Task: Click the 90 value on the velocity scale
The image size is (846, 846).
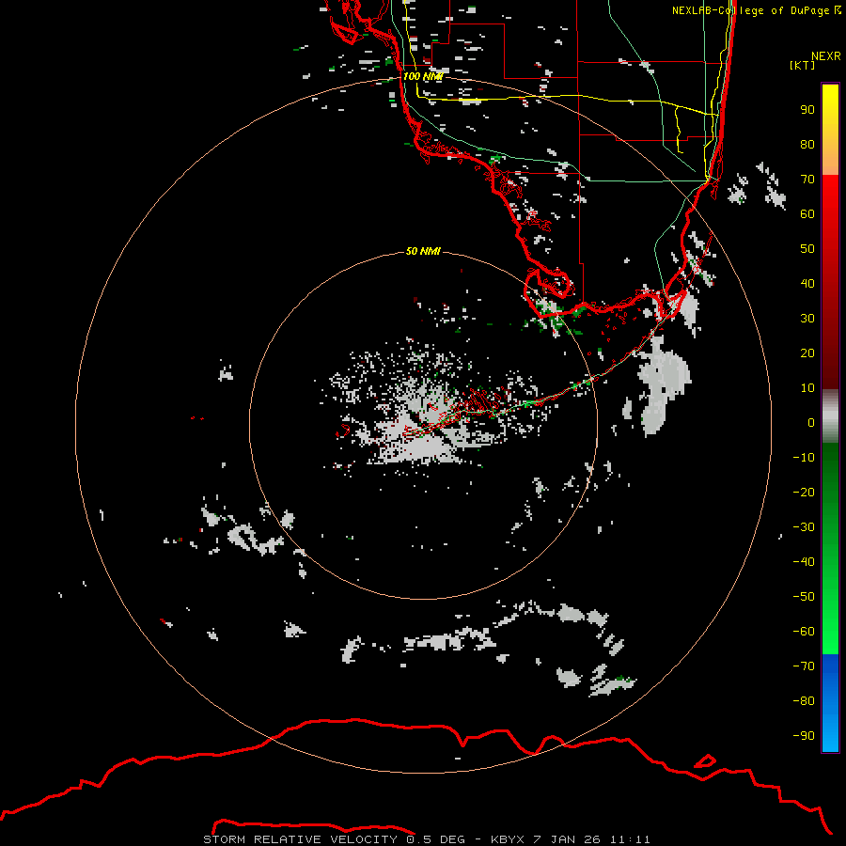Action: pyautogui.click(x=807, y=110)
